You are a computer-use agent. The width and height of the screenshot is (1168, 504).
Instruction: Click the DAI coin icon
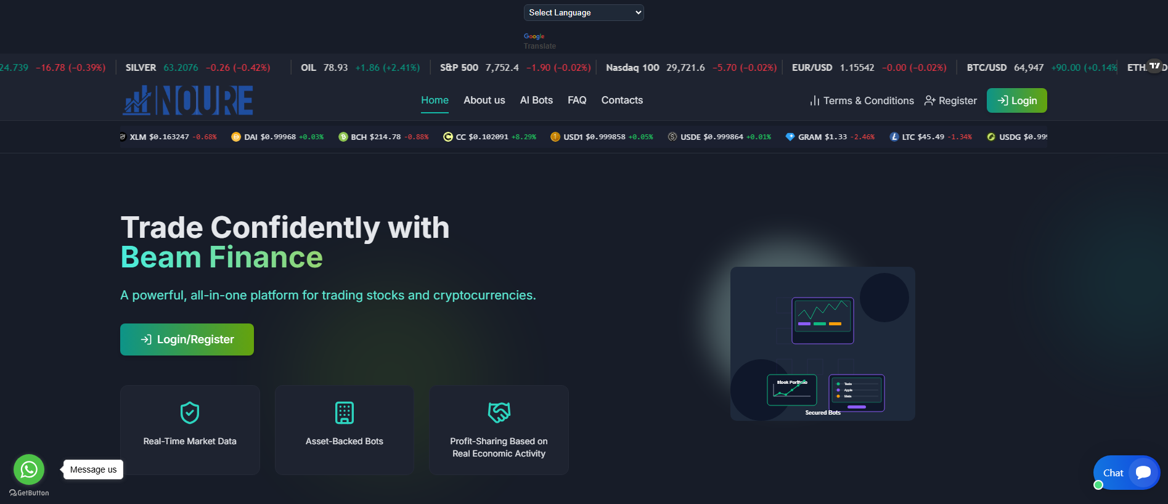pos(236,137)
